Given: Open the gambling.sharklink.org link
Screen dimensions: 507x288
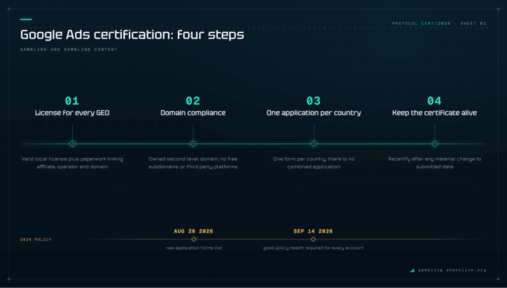Looking at the screenshot, I should point(452,270).
